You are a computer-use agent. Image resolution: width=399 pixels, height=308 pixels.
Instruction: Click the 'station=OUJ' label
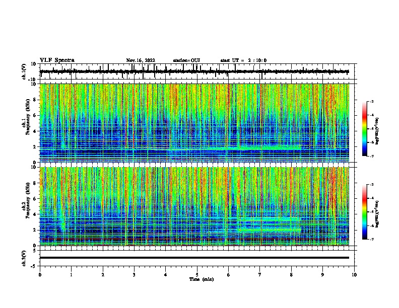pyautogui.click(x=186, y=60)
